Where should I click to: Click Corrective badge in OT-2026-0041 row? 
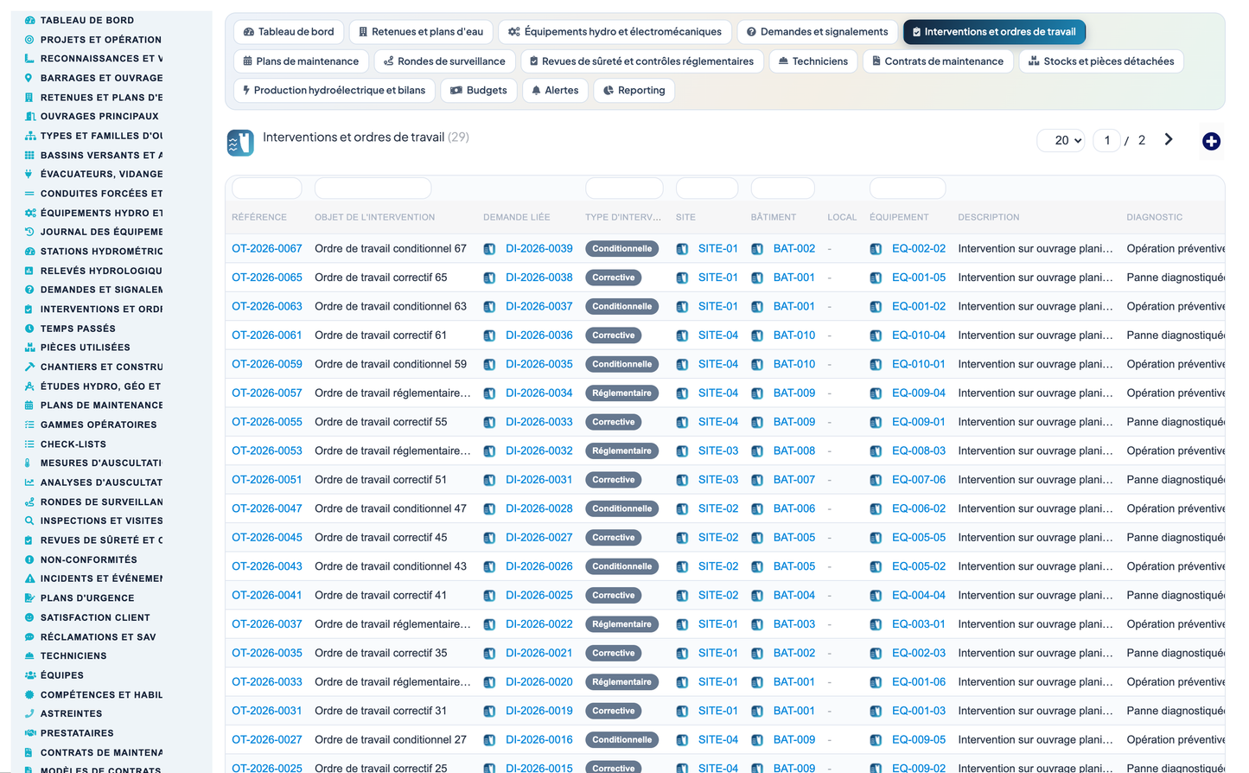click(614, 595)
